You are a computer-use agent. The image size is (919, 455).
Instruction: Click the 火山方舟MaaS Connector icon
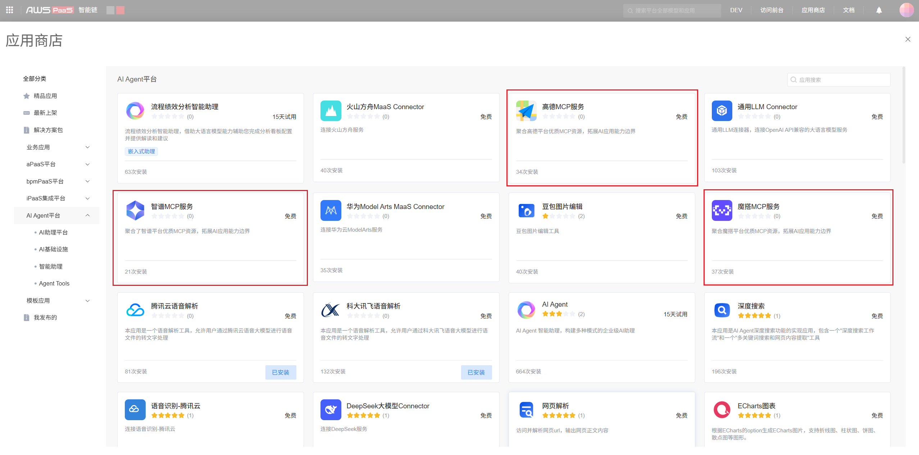click(x=331, y=111)
